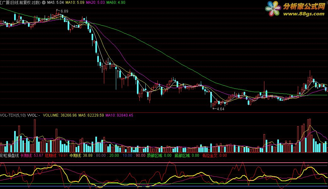Select the 长期线: 53.67 label
328x189 pixels.
click(x=32, y=155)
